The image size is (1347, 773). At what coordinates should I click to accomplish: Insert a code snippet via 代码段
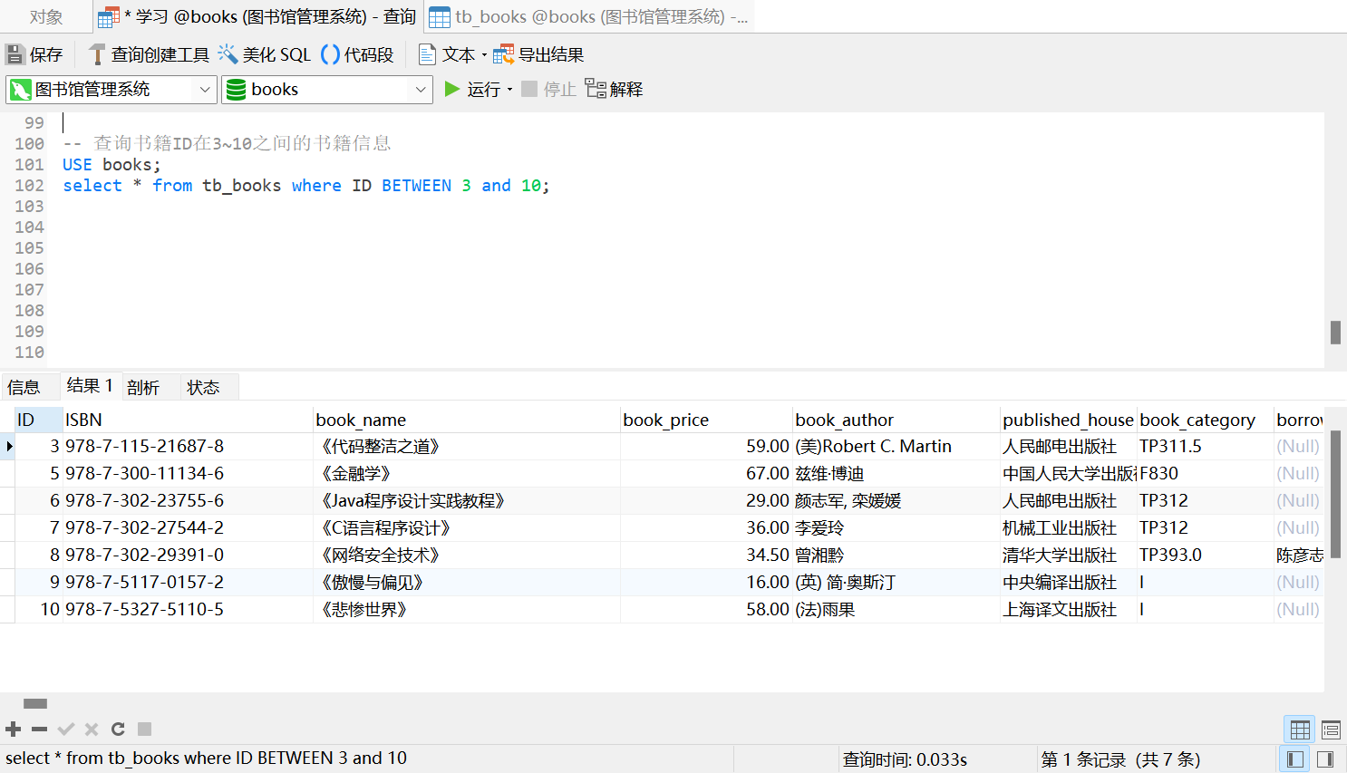[x=357, y=54]
